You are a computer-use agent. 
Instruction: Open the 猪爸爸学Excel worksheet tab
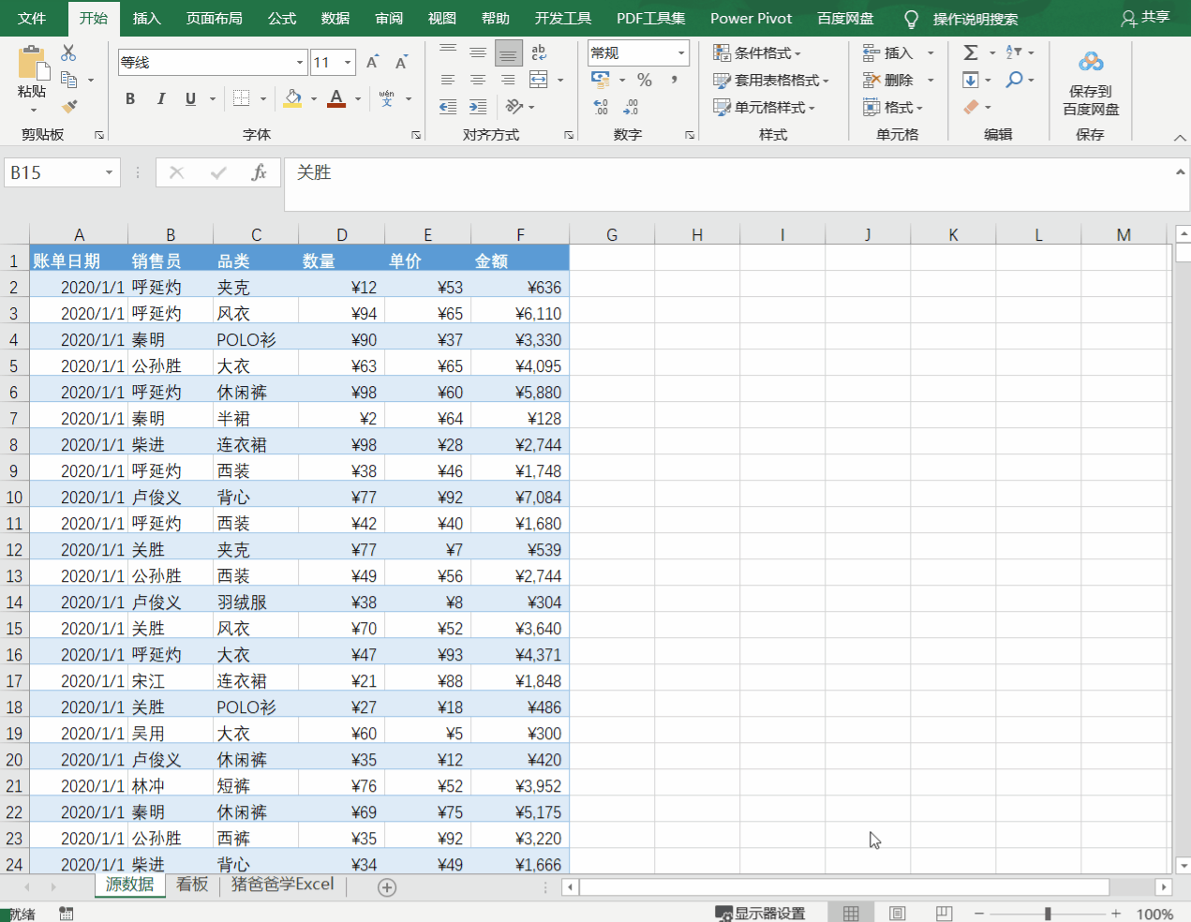pos(282,885)
